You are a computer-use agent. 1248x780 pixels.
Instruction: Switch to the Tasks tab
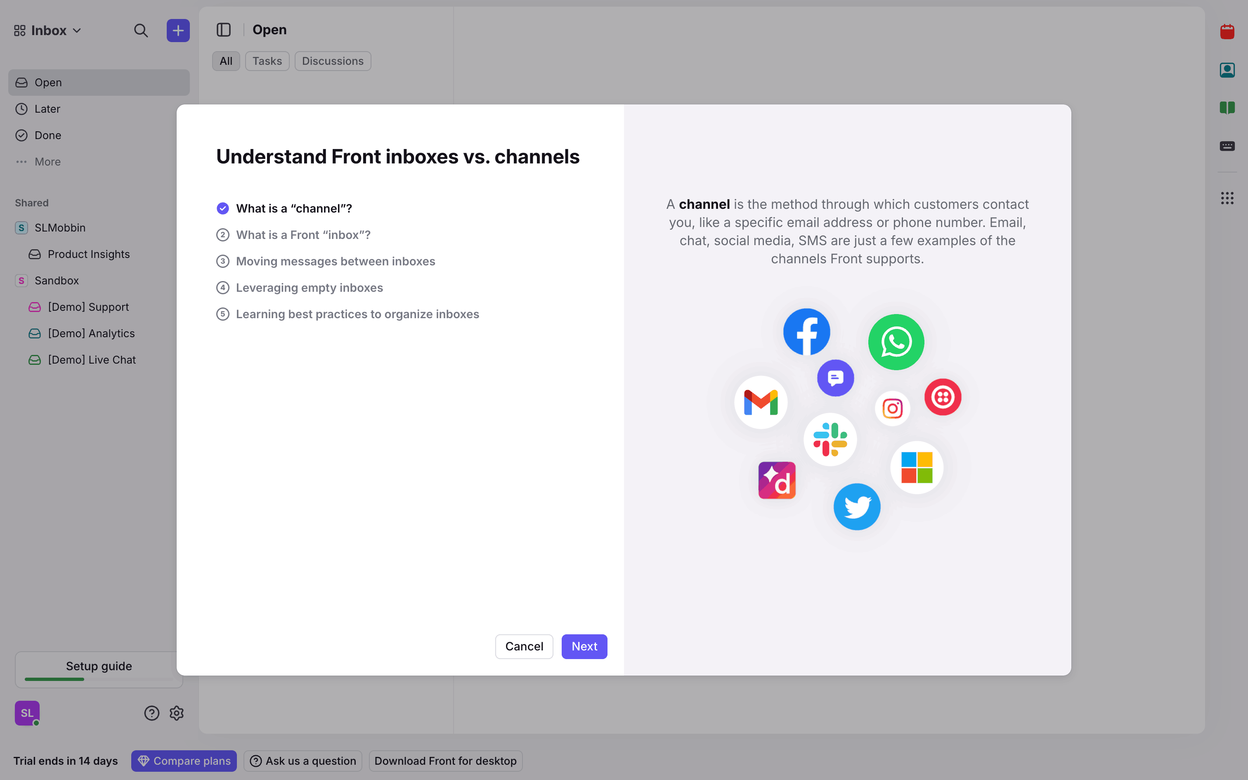(x=267, y=61)
